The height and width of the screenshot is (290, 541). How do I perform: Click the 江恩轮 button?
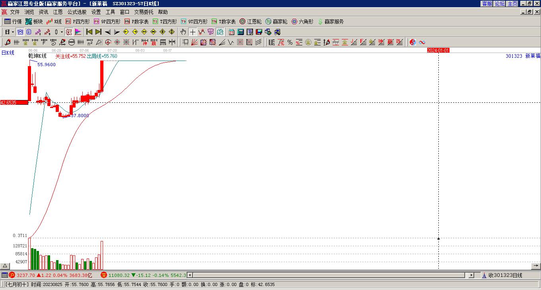click(x=251, y=22)
